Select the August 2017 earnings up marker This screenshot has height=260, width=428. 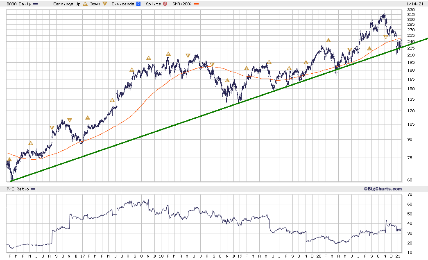pyautogui.click(x=132, y=70)
